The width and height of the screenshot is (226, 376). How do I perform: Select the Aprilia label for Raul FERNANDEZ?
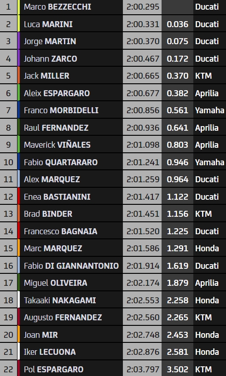pyautogui.click(x=207, y=128)
